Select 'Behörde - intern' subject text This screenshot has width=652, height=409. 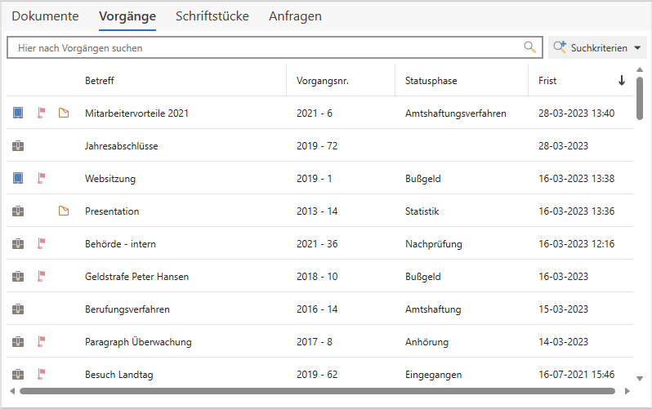(x=120, y=244)
